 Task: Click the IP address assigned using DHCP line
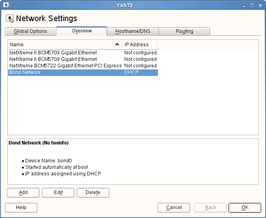[x=63, y=174]
